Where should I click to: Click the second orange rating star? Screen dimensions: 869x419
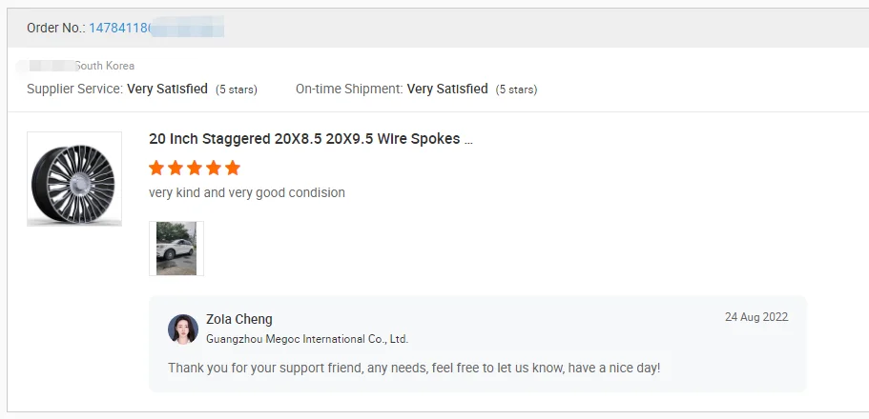[176, 169]
